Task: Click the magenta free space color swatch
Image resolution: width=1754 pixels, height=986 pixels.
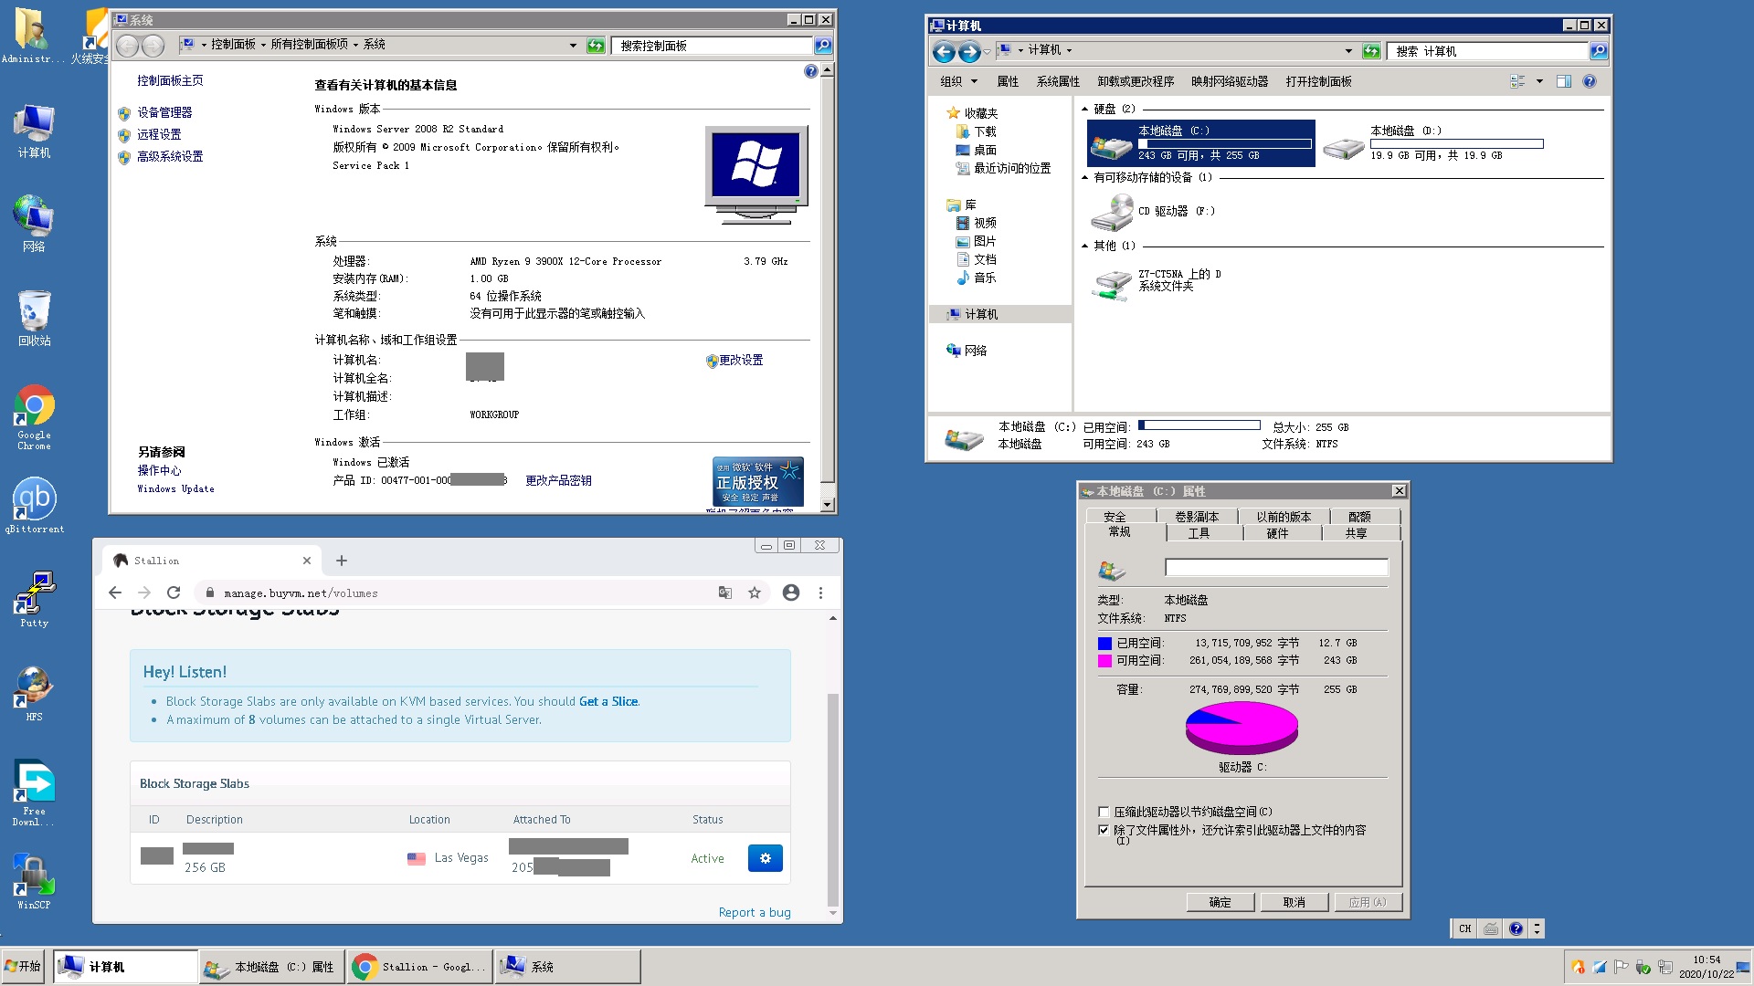Action: [1104, 660]
